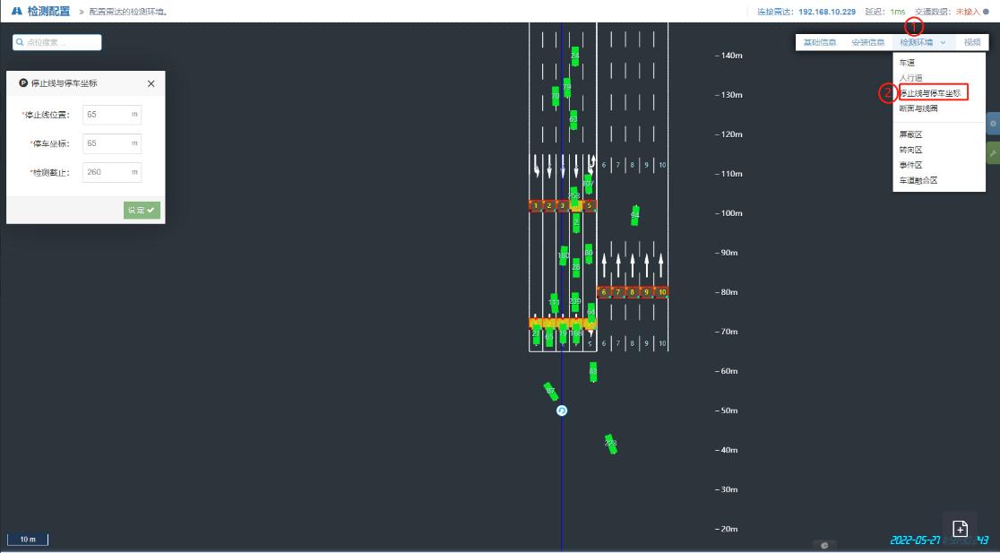1000x553 pixels.
Task: Click the radar origin marker on the map
Action: 562,410
